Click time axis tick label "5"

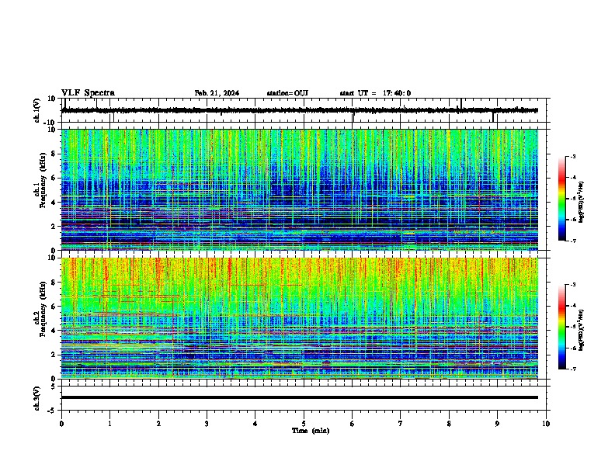coord(304,424)
